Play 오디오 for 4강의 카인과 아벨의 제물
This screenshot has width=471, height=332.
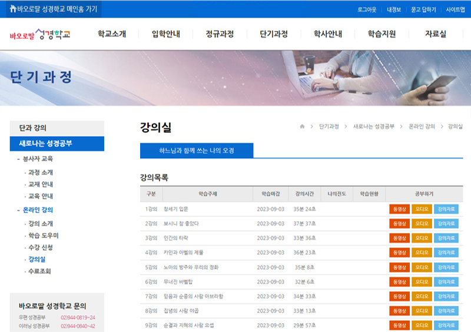click(x=422, y=253)
